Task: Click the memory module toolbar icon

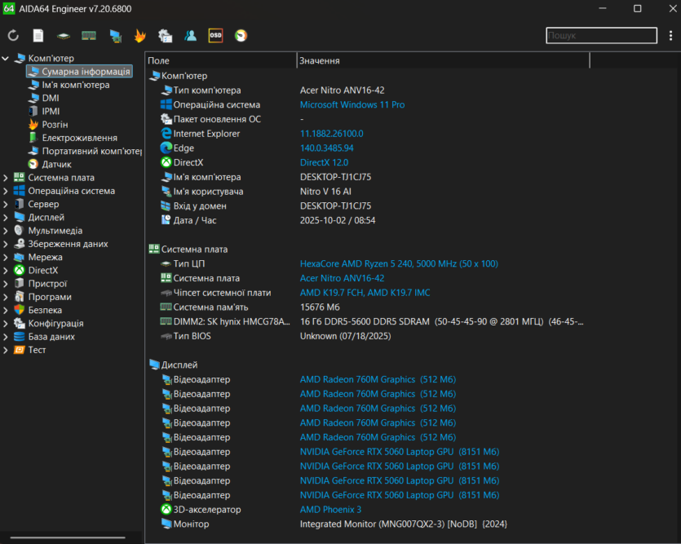Action: [x=89, y=36]
